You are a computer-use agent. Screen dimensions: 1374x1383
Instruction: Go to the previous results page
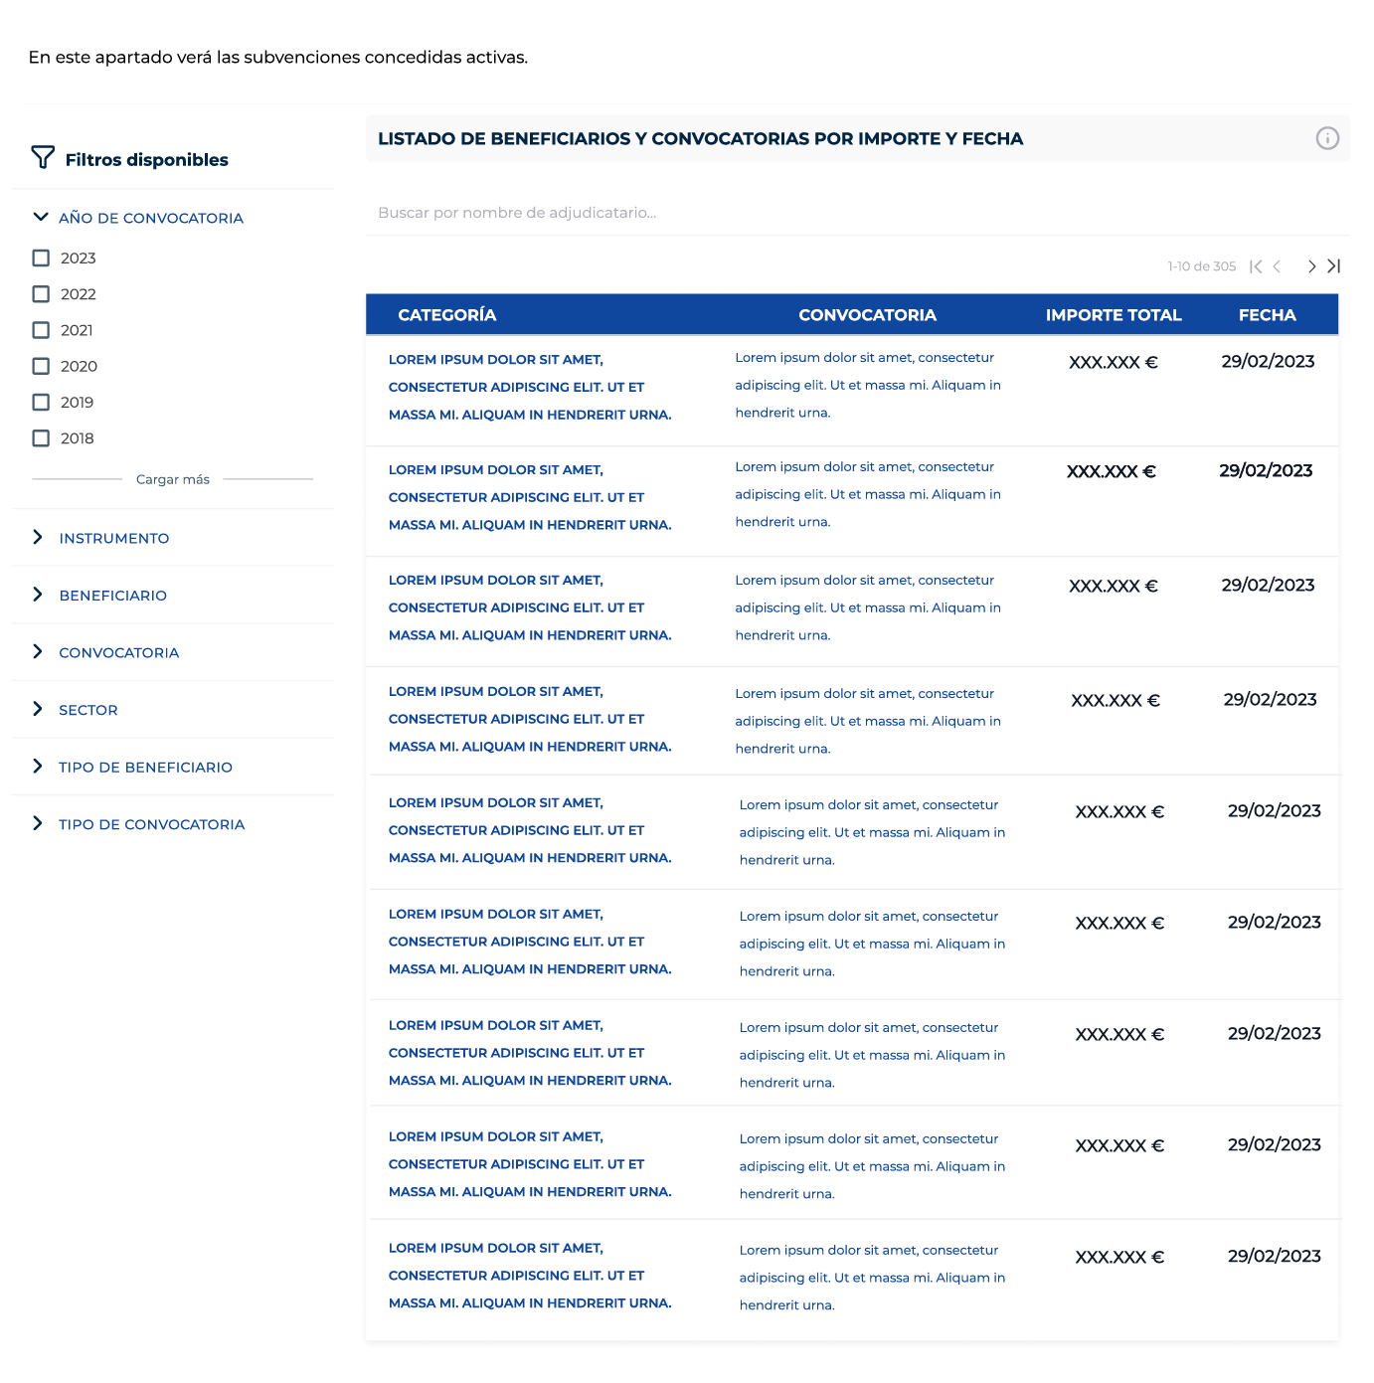[x=1278, y=266]
